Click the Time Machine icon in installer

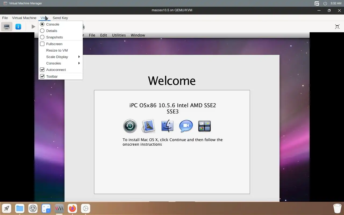[130, 126]
